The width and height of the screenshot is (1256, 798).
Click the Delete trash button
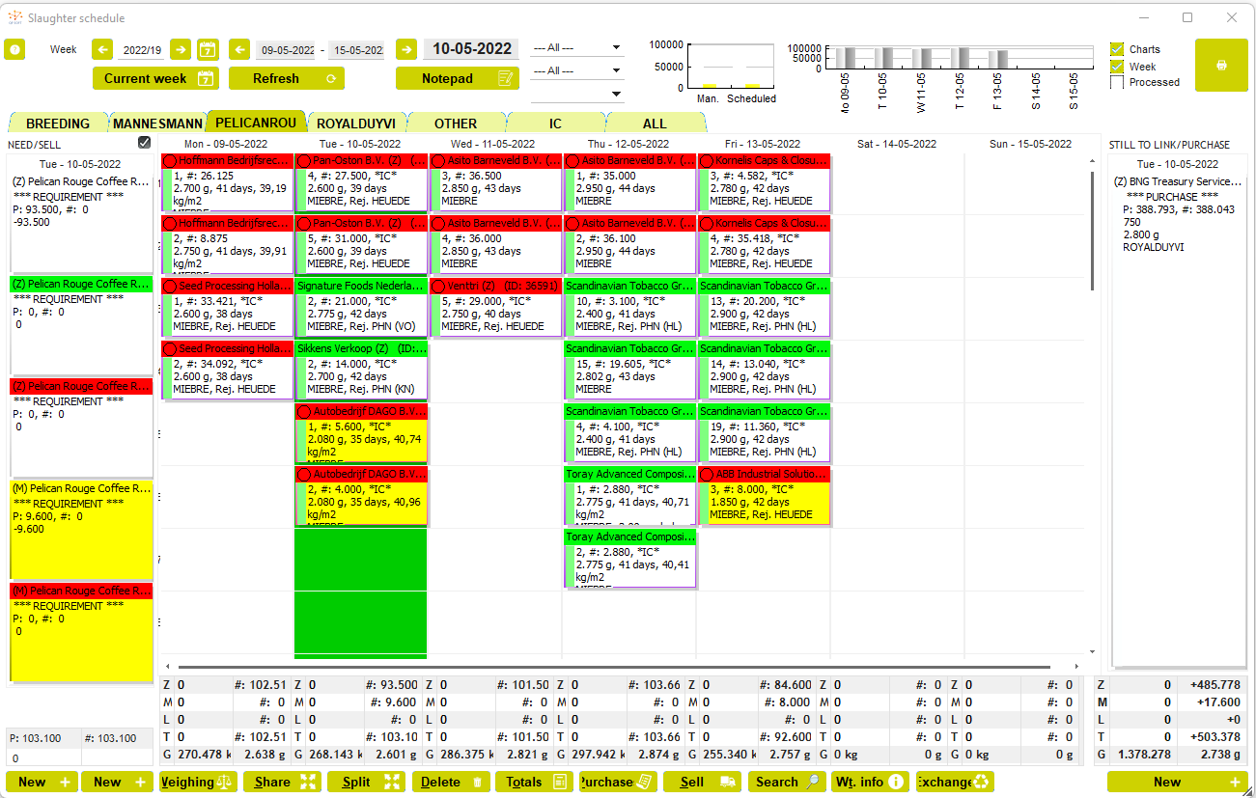pos(452,782)
